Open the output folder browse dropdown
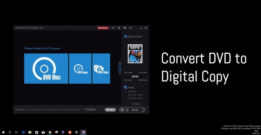This screenshot has width=261, height=135. point(83,110)
